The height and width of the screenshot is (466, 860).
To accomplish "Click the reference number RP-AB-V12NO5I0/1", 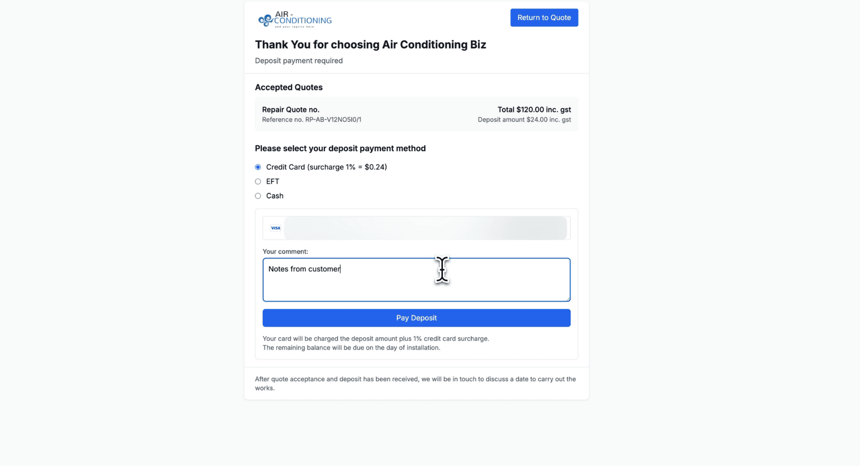I will click(312, 119).
